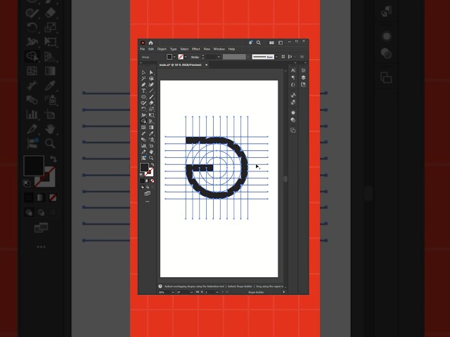Pick the Shaper pencil tool

(x=143, y=103)
